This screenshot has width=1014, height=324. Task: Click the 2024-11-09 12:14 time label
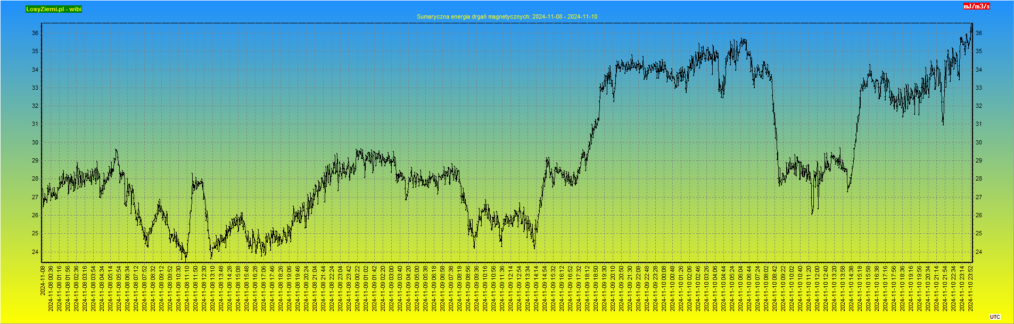[511, 288]
